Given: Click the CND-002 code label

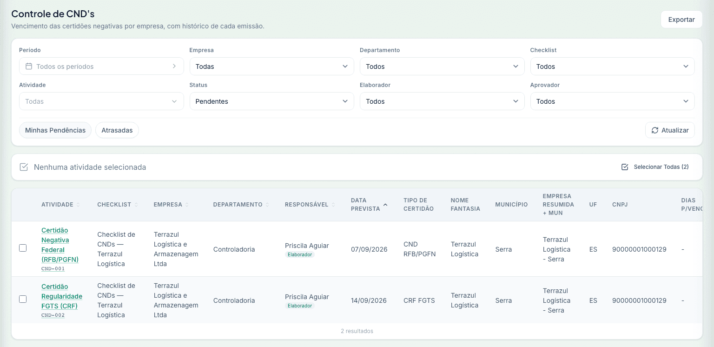Looking at the screenshot, I should 53,315.
